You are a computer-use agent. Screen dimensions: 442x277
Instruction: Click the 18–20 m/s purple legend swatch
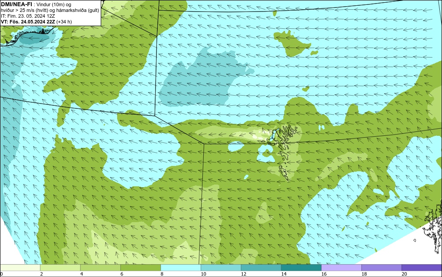(x=381, y=268)
